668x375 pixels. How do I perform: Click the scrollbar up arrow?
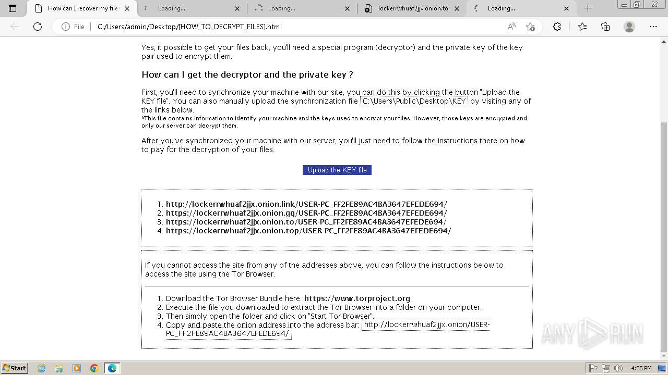664,40
